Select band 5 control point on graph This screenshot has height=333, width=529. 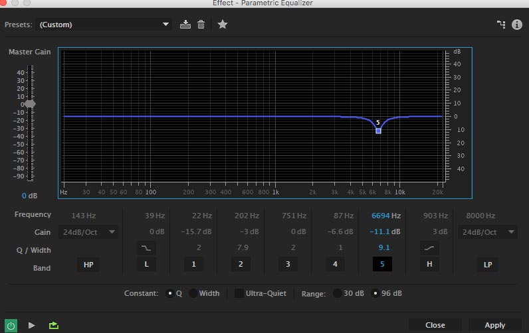(378, 131)
